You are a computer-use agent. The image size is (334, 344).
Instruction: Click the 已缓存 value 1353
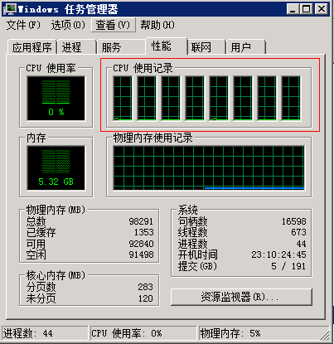click(x=143, y=232)
